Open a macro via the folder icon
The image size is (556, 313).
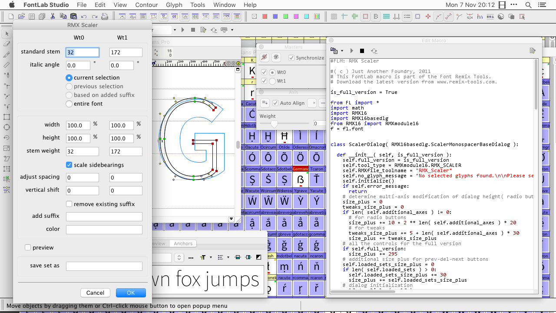click(x=334, y=50)
